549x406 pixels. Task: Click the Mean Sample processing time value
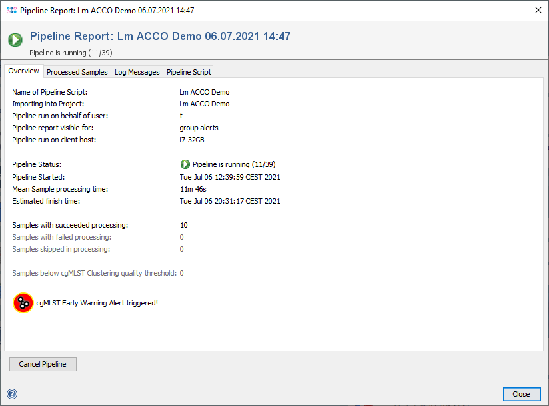(x=193, y=189)
